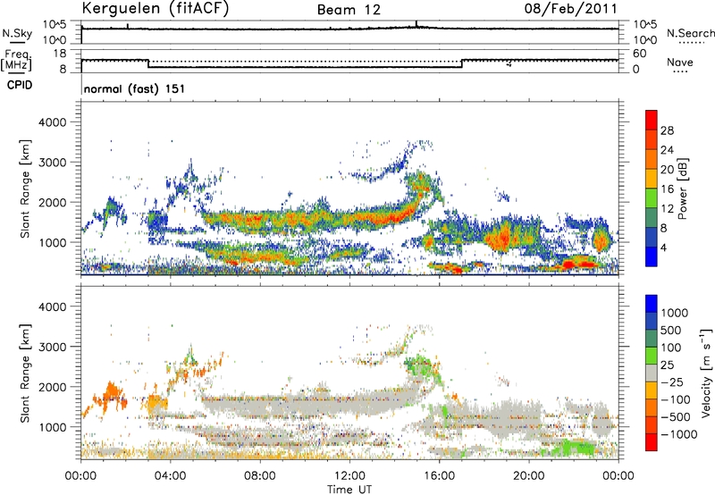This screenshot has width=715, height=495.
Task: Click the '-1000' tick on Velocity scale
Action: (x=678, y=434)
